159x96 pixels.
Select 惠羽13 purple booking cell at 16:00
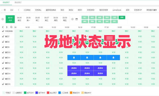click(74, 68)
